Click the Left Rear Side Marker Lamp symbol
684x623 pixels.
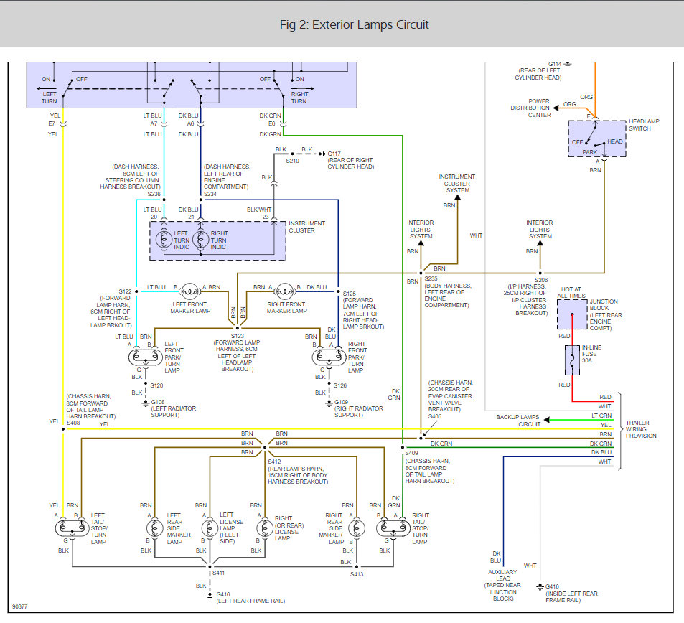point(155,528)
